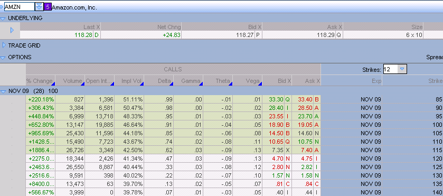The width and height of the screenshot is (443, 196).
Task: Click the 110 strike call bid 10.65
Action: (276, 142)
